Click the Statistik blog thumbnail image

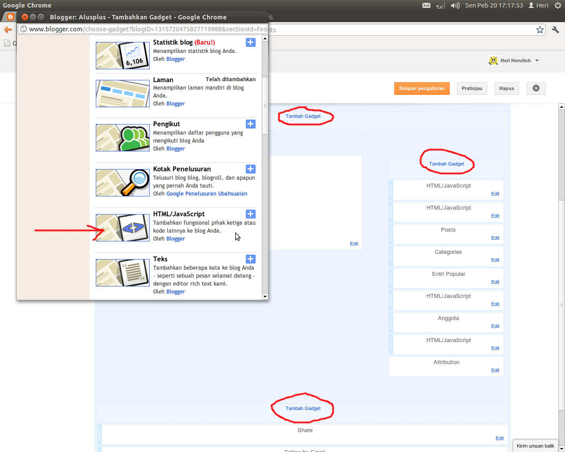pyautogui.click(x=123, y=56)
